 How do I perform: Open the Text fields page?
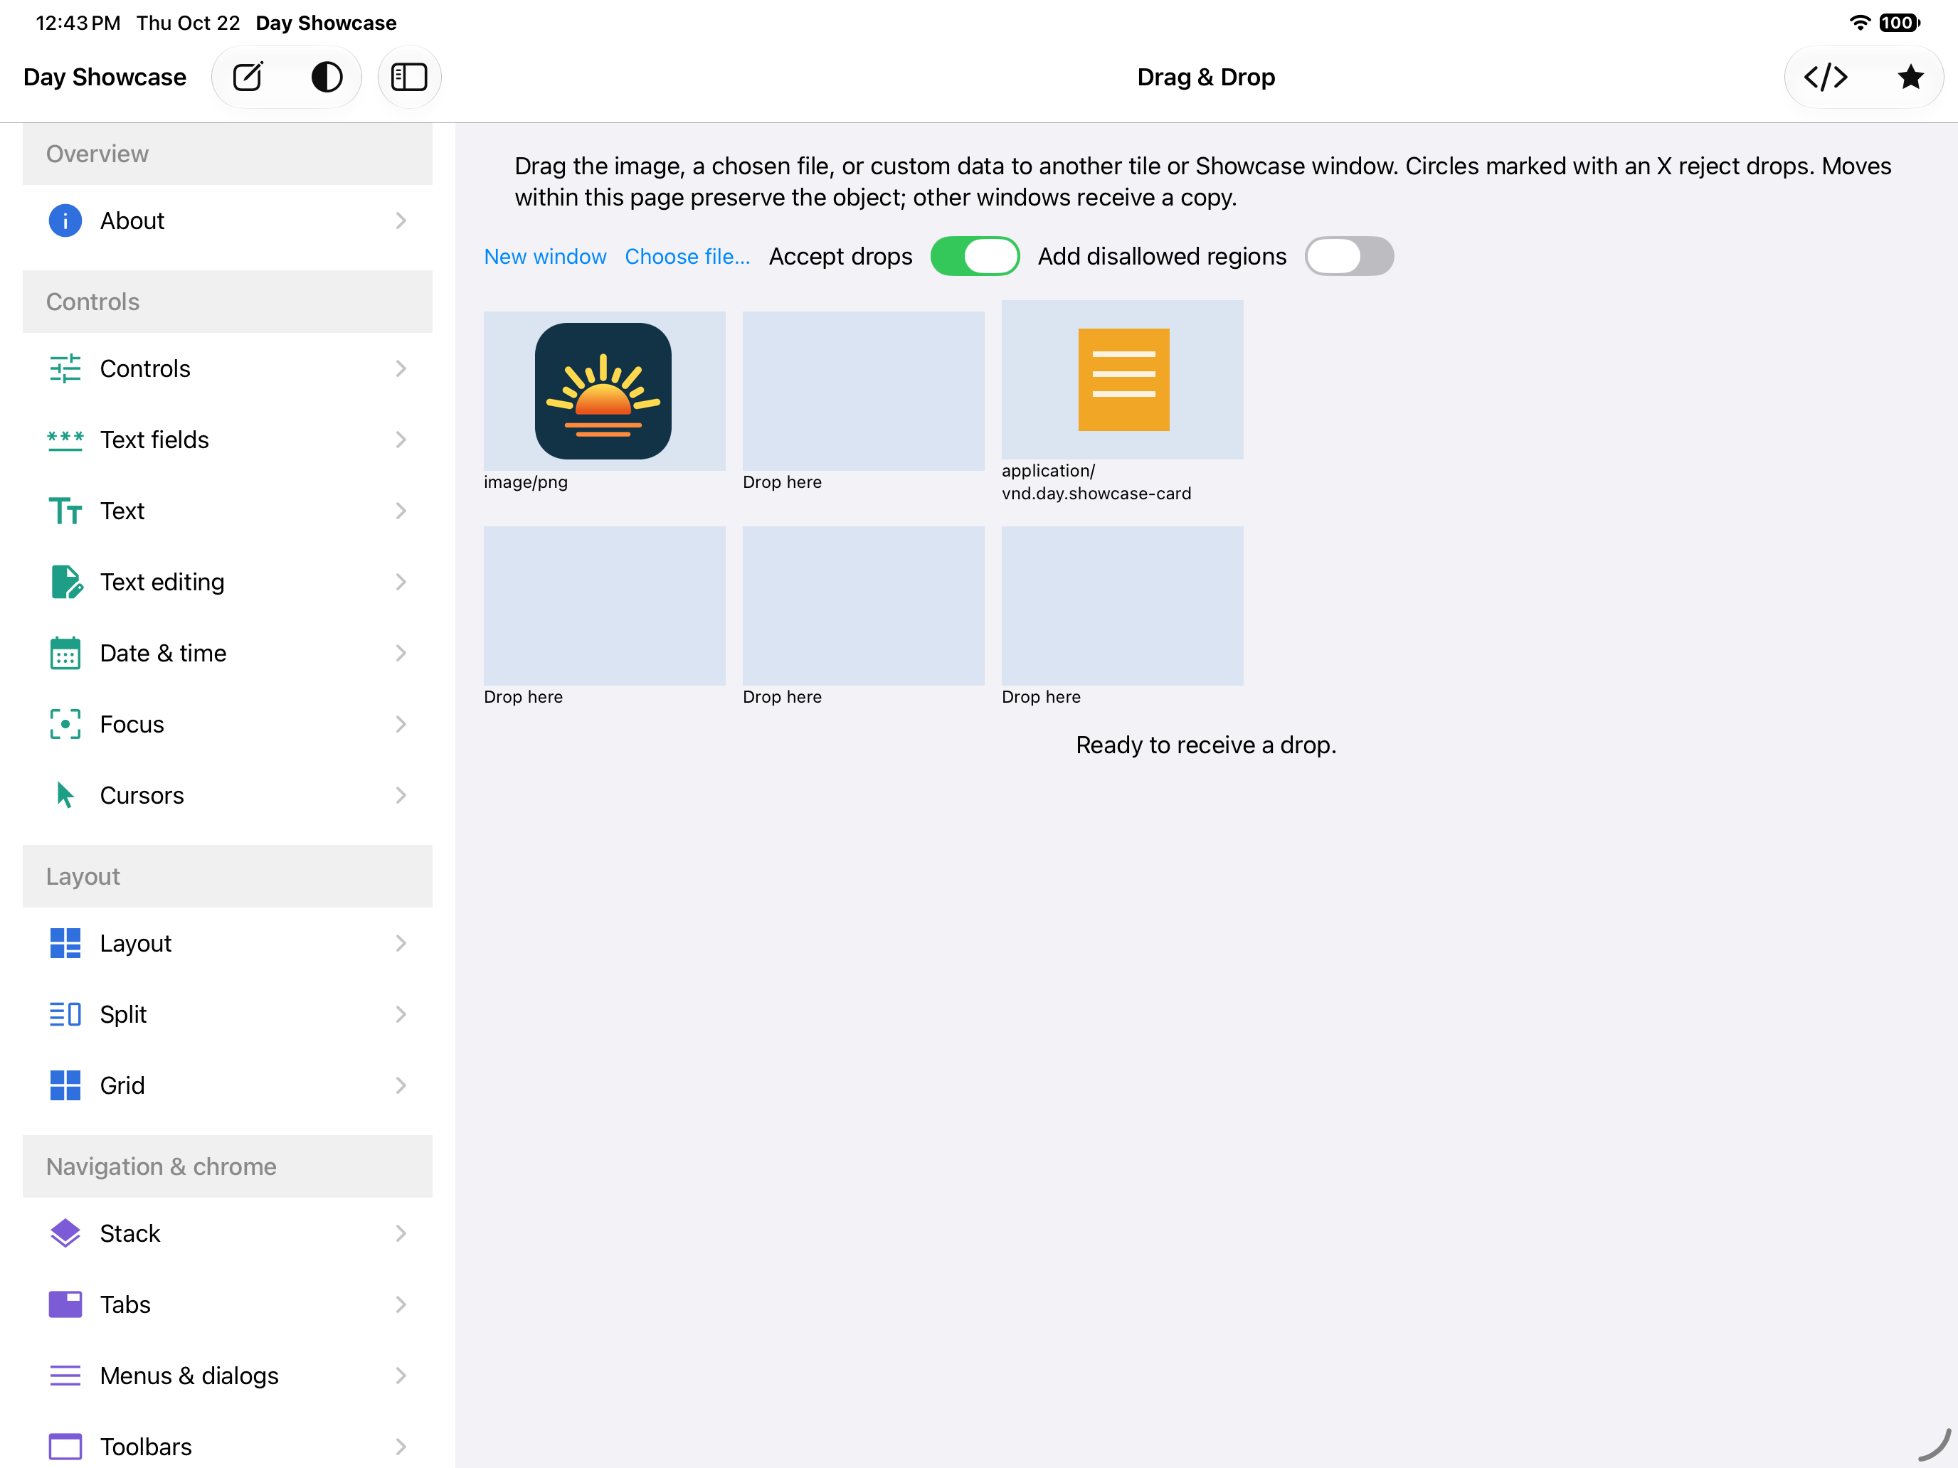pos(228,440)
